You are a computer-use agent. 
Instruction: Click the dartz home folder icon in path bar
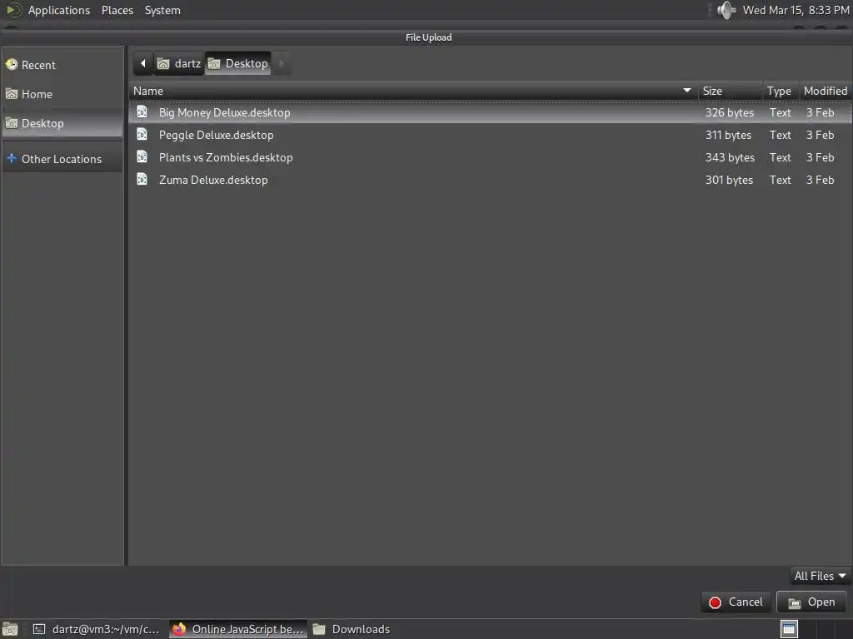click(x=163, y=63)
